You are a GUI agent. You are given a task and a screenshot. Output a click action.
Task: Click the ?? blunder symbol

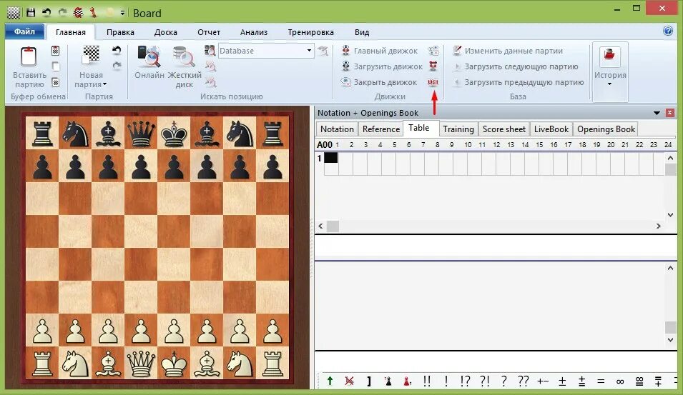523,381
